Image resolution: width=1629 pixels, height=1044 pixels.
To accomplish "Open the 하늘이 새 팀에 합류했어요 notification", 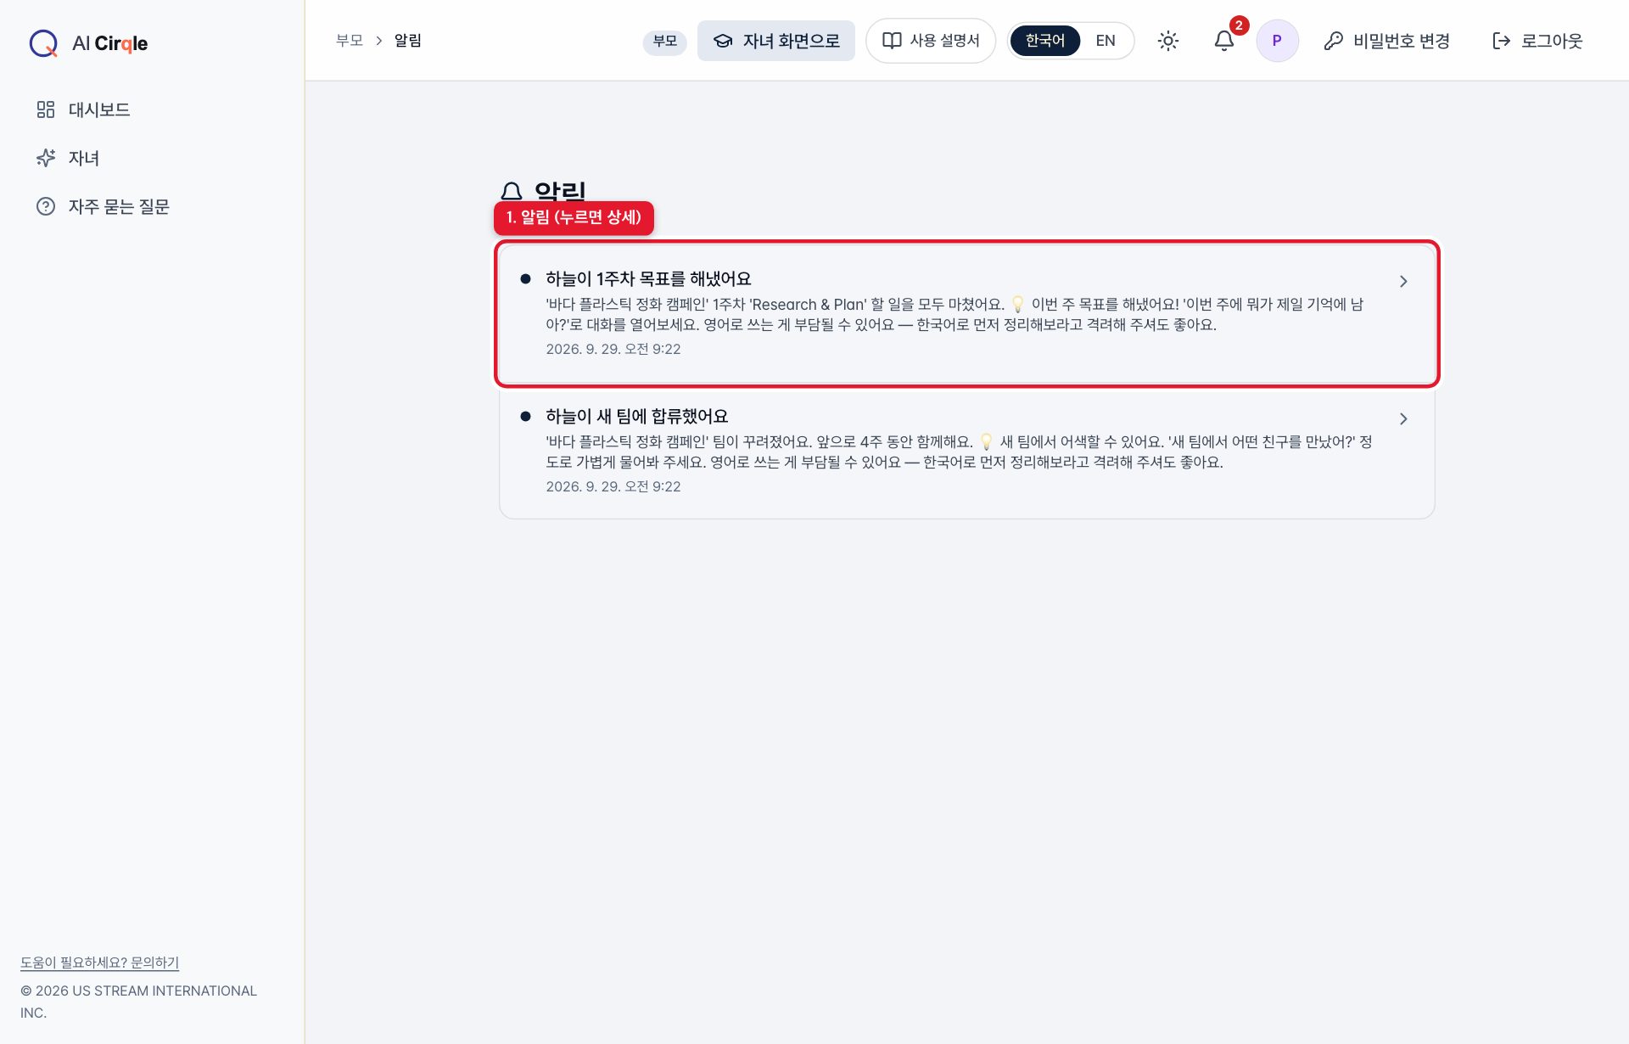I will point(966,451).
